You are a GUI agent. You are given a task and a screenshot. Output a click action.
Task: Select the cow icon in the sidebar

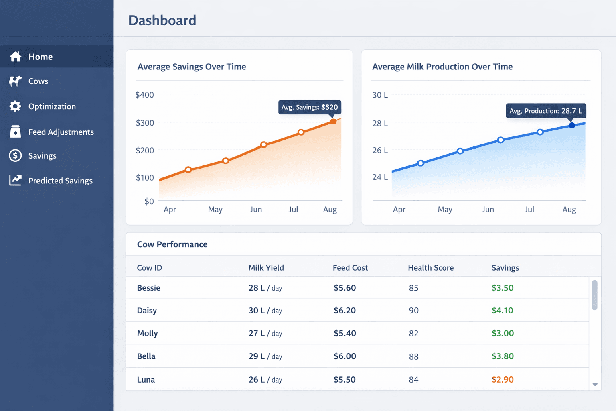[x=15, y=81]
